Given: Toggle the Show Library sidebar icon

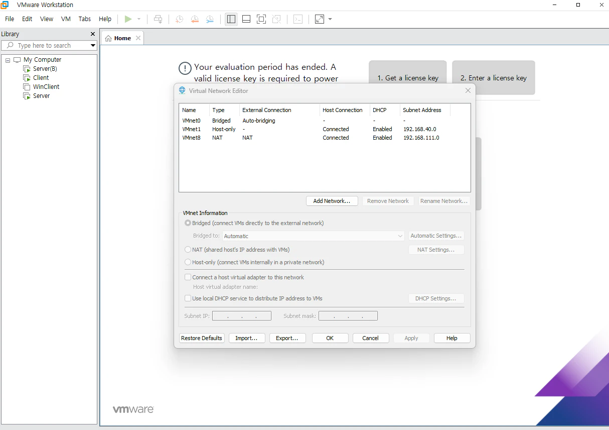Looking at the screenshot, I should click(x=231, y=19).
